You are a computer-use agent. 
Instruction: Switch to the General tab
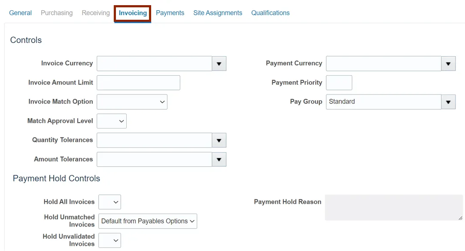[x=20, y=13]
